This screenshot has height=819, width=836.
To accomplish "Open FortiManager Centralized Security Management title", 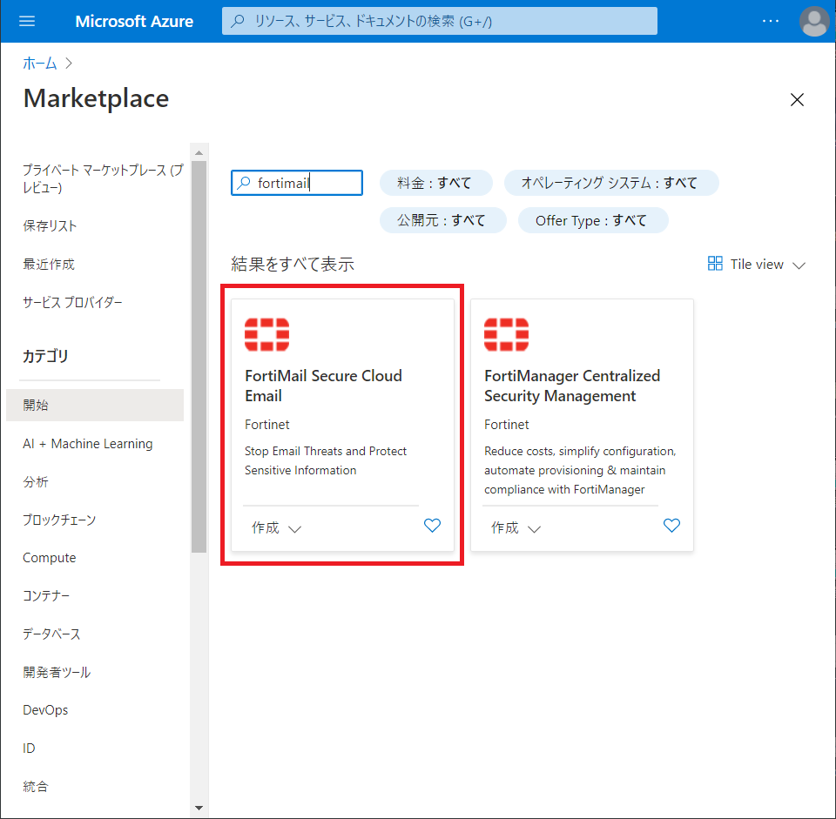I will [571, 386].
